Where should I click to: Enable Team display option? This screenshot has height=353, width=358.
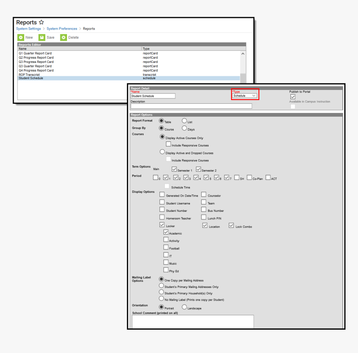(204, 202)
